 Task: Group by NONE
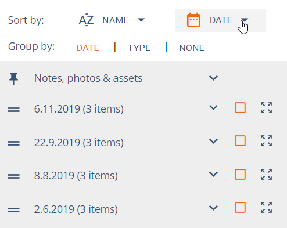(192, 48)
